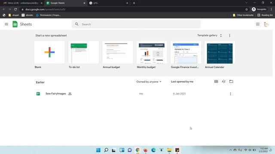This screenshot has height=154, width=275.
Task: Open the Incognito profile indicator
Action: click(x=259, y=9)
